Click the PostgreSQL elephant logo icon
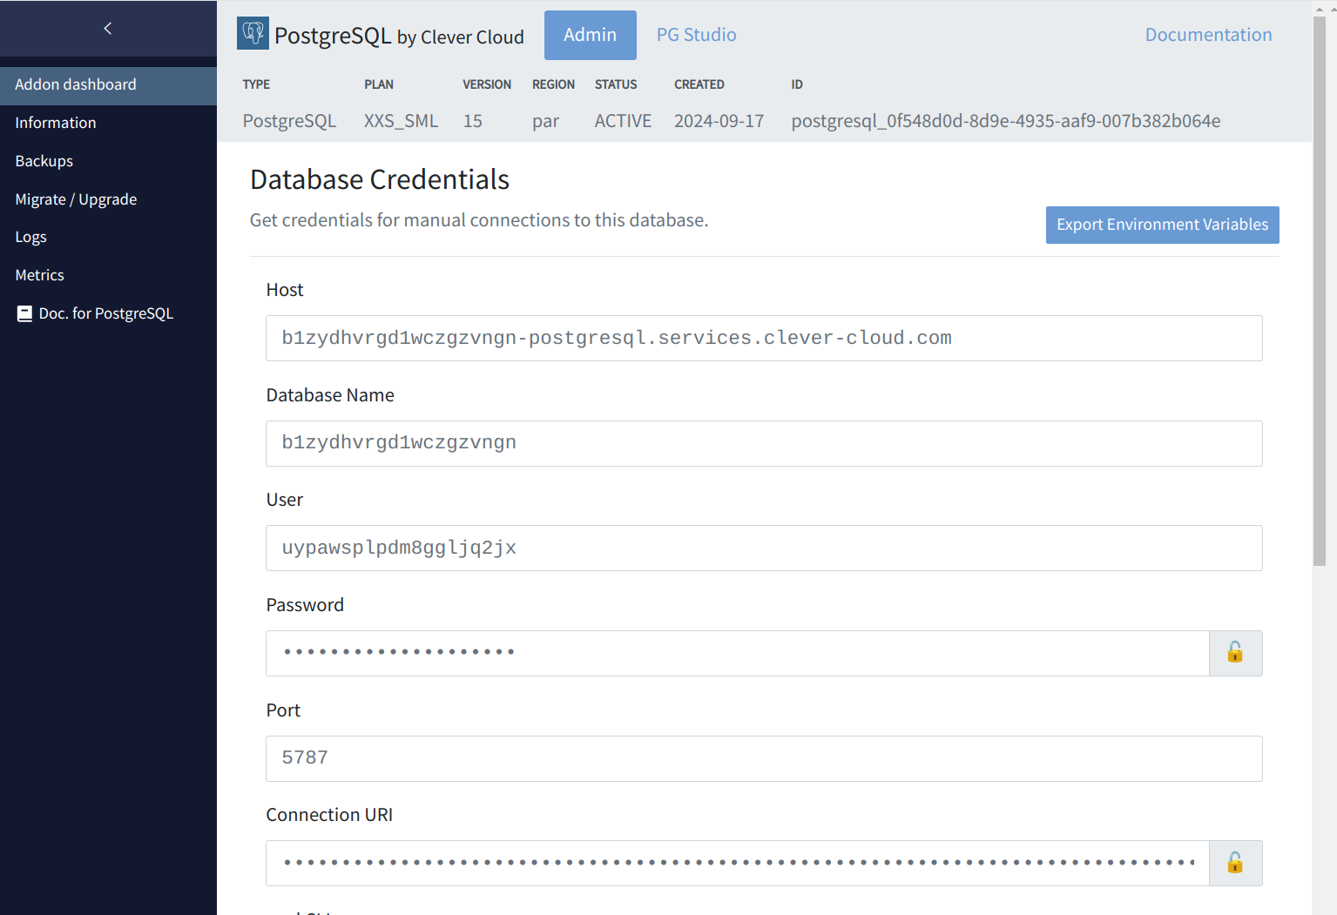This screenshot has width=1337, height=915. 253,33
